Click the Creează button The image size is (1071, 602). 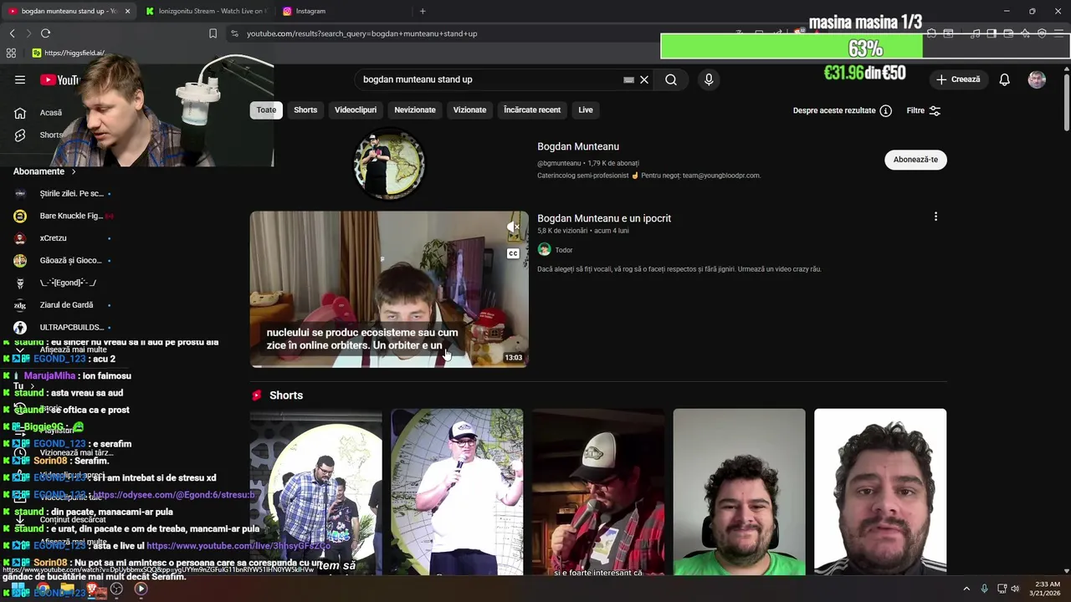(x=958, y=79)
